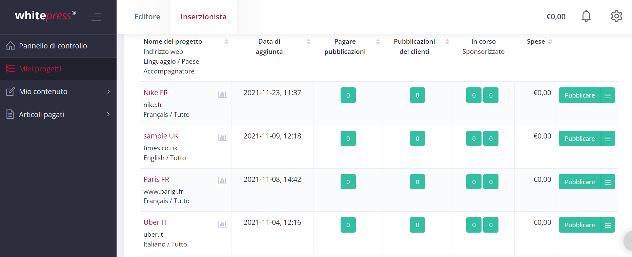Screen dimensions: 632x257
Task: Open settings gear icon
Action: (616, 16)
